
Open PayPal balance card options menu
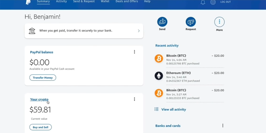point(134,52)
